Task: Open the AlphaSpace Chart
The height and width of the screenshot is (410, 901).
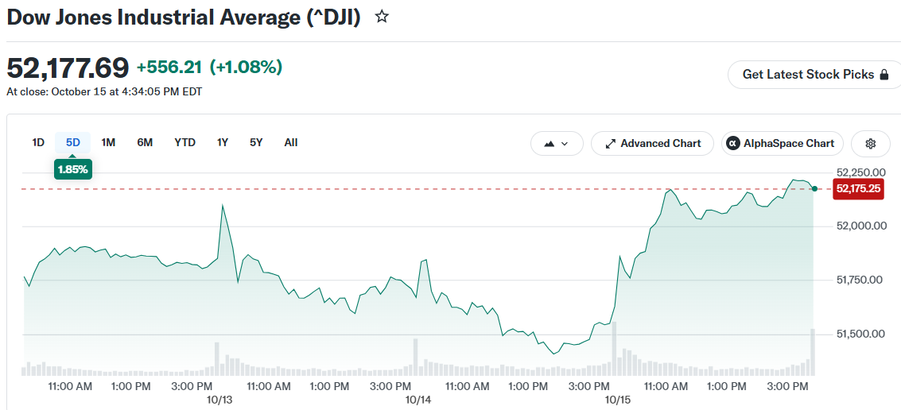Action: [x=782, y=144]
